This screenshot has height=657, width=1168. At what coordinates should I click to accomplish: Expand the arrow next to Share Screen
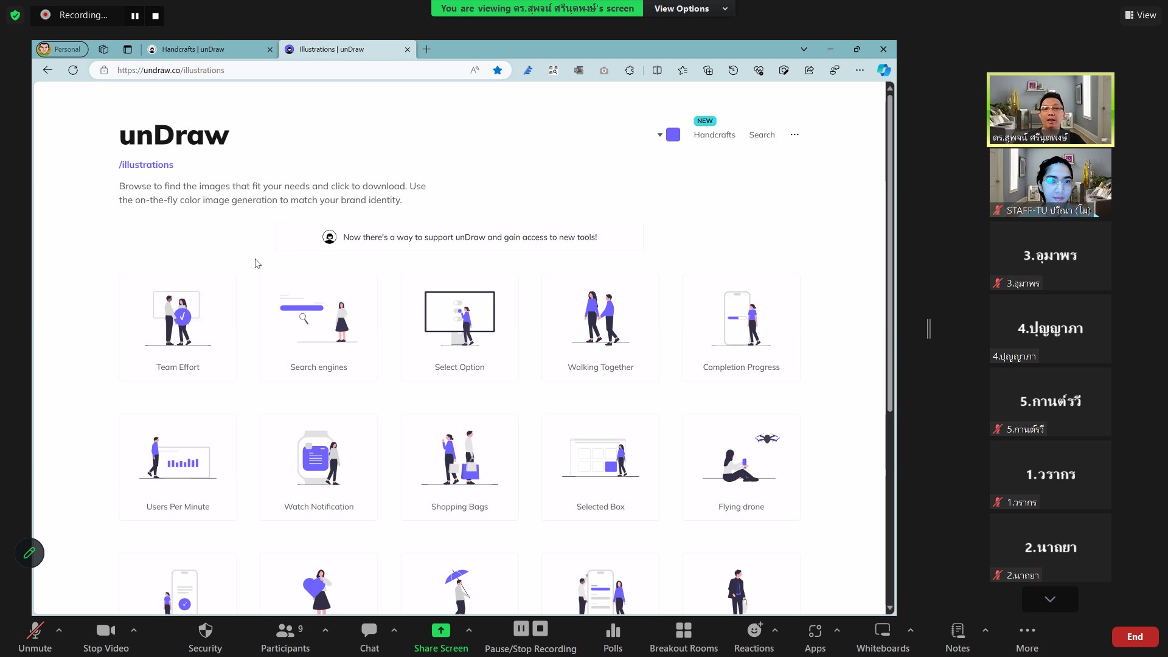point(469,630)
